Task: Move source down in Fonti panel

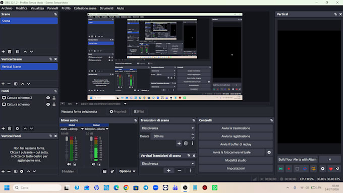Action: pyautogui.click(x=31, y=128)
